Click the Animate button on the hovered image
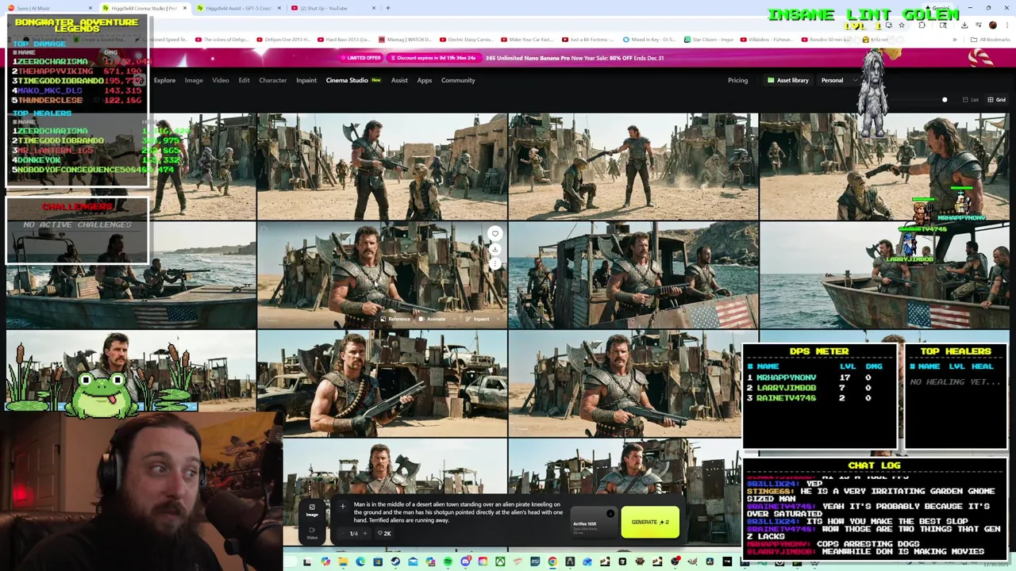This screenshot has width=1016, height=571. click(433, 319)
